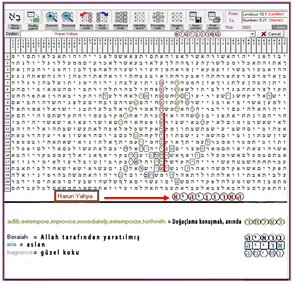The image size is (294, 283).
Task: Click the Print screen icon
Action: [x=214, y=17]
